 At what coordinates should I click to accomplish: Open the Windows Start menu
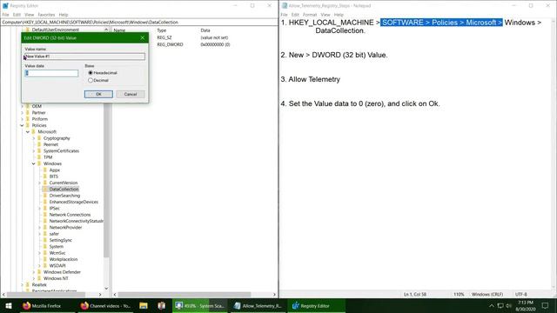coord(9,305)
